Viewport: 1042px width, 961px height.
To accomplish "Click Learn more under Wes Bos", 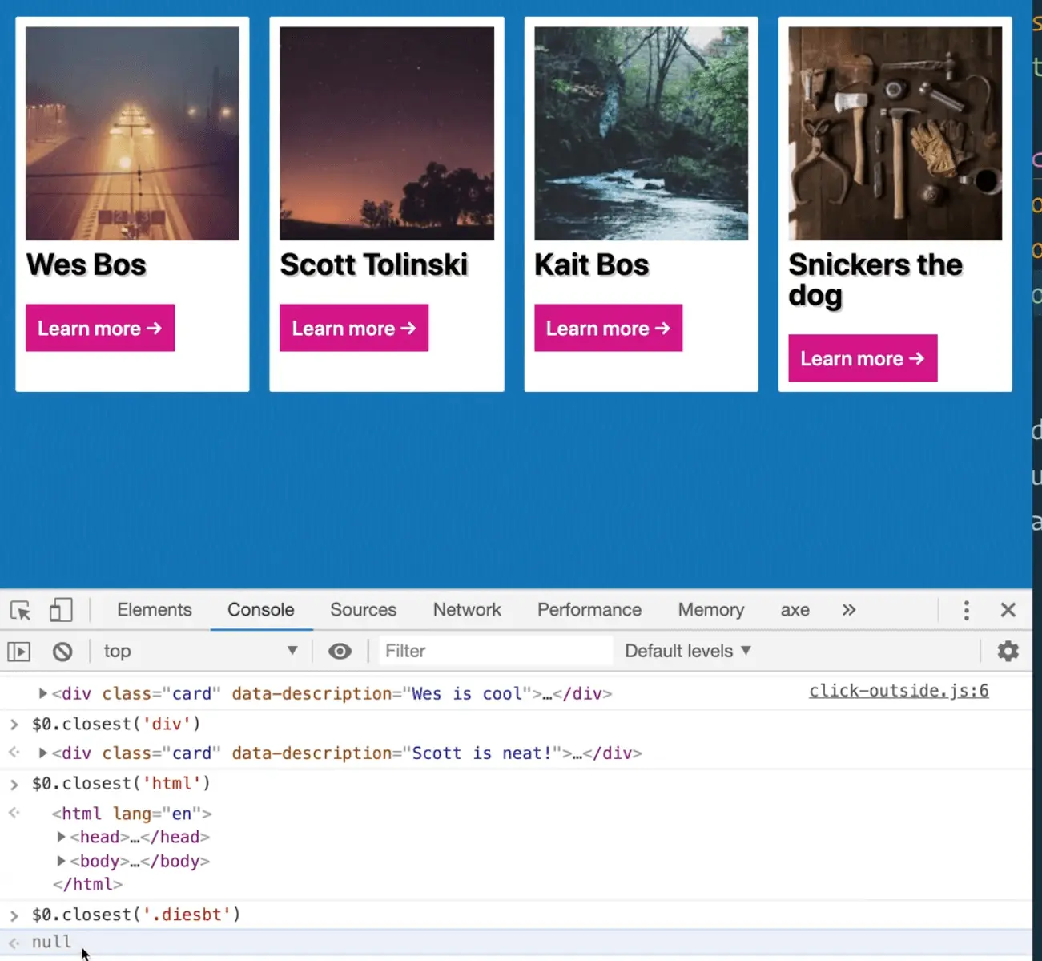I will pyautogui.click(x=100, y=329).
